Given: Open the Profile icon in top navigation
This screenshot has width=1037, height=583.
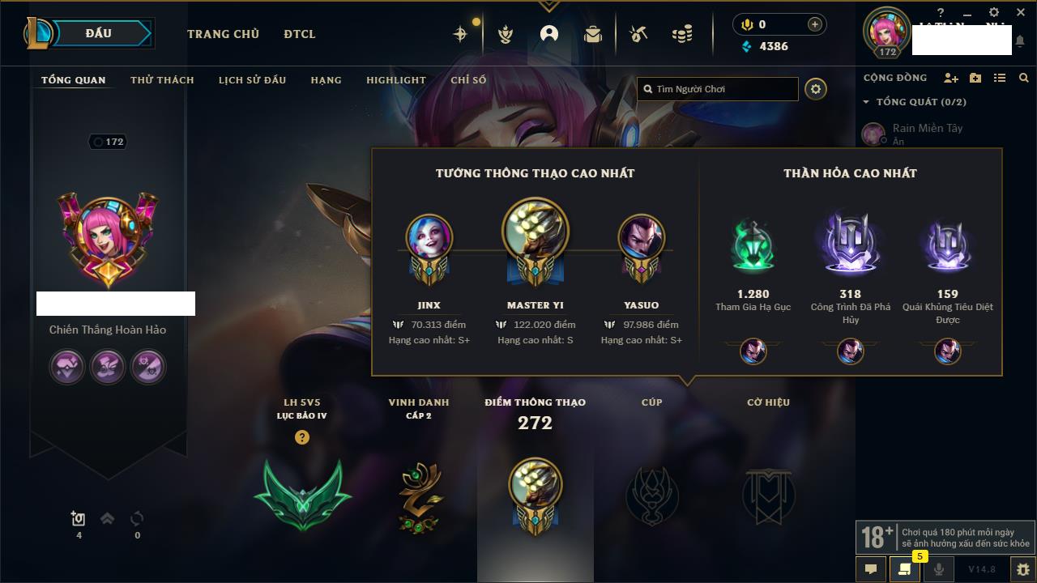Looking at the screenshot, I should pyautogui.click(x=549, y=34).
